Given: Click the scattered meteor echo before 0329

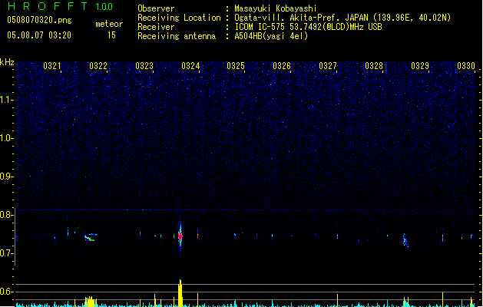Looking at the screenshot, I should point(405,240).
